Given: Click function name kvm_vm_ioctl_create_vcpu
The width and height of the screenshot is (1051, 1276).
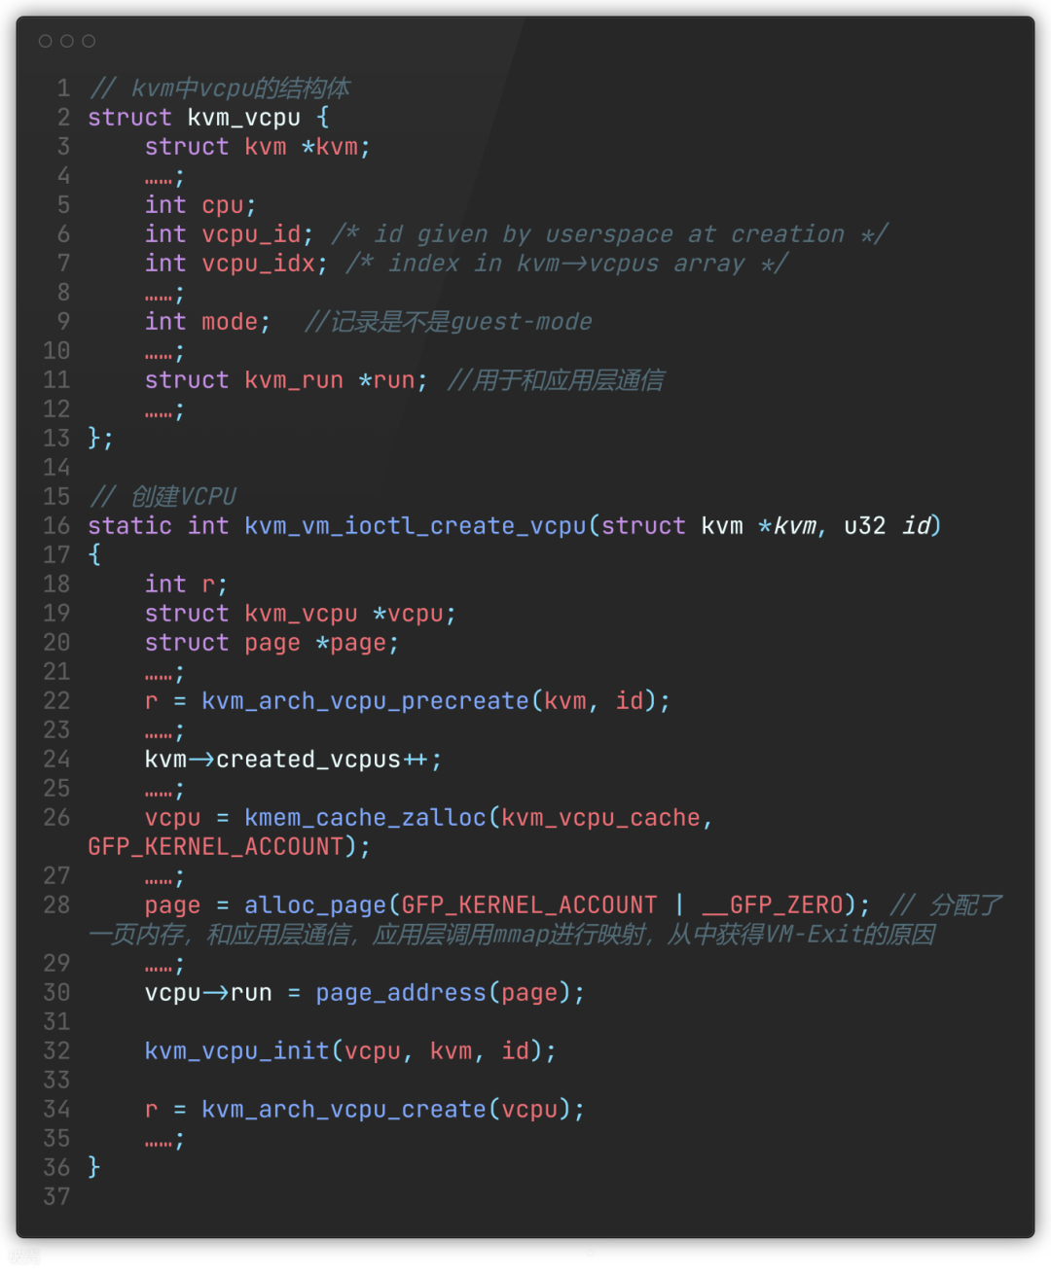Looking at the screenshot, I should 416,526.
